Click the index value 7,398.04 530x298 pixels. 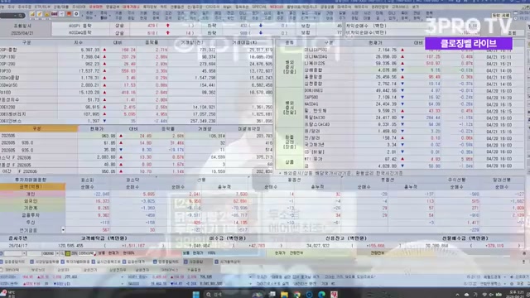pyautogui.click(x=90, y=57)
